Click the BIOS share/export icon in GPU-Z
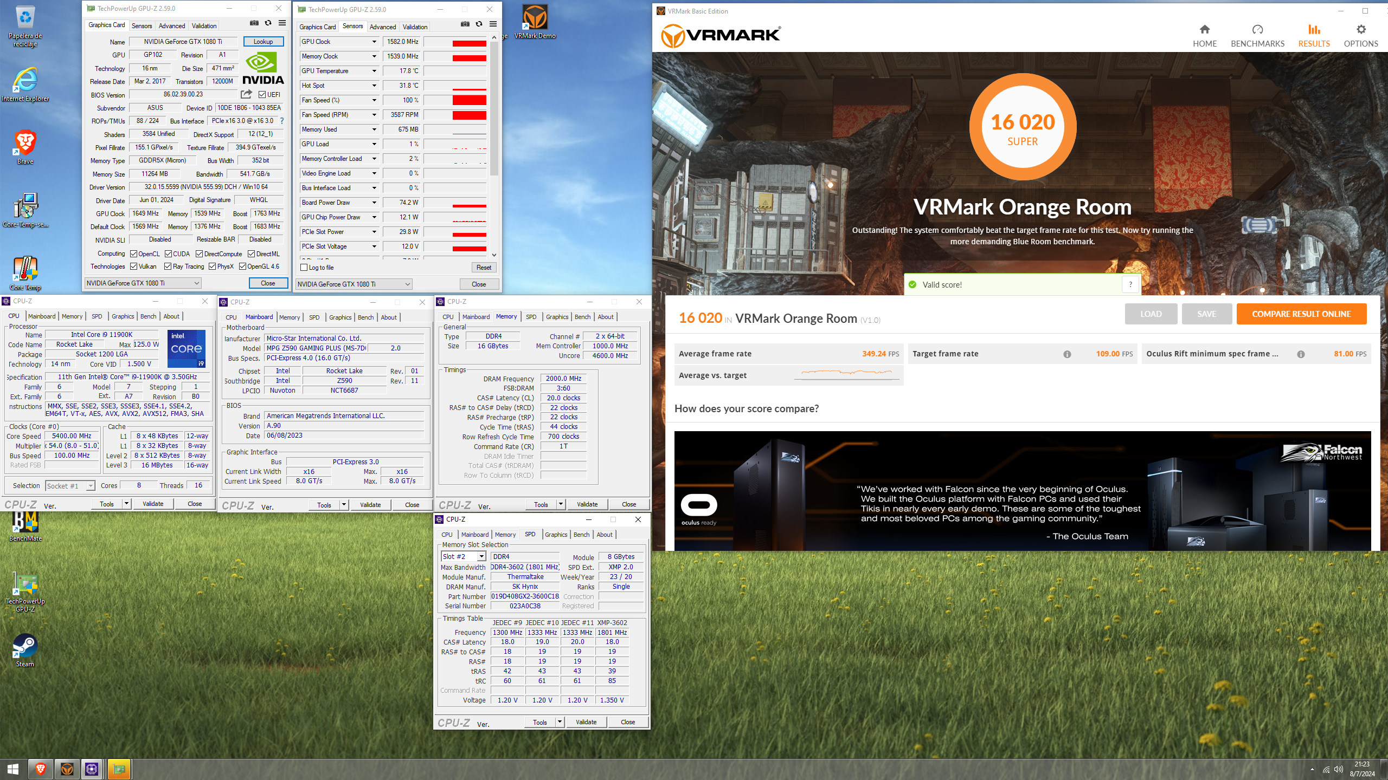This screenshot has height=780, width=1388. tap(246, 94)
